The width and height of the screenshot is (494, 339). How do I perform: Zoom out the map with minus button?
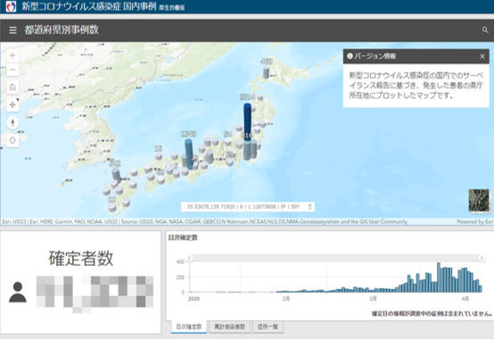12,70
